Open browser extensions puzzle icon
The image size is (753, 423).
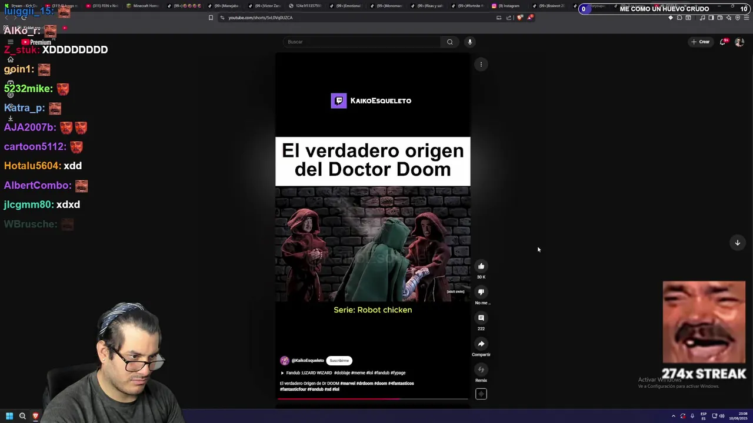coord(679,18)
